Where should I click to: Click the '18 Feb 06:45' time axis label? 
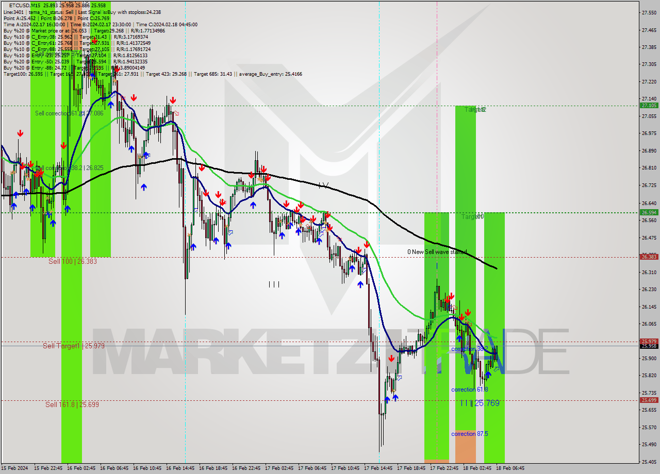click(510, 468)
